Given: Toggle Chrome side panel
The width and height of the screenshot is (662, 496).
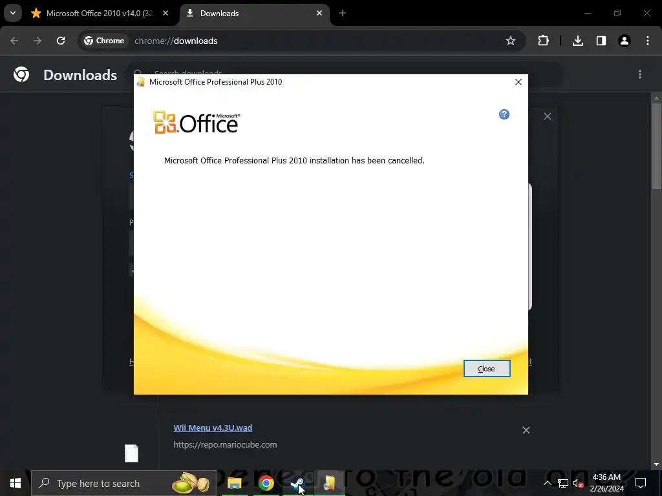Looking at the screenshot, I should (601, 41).
